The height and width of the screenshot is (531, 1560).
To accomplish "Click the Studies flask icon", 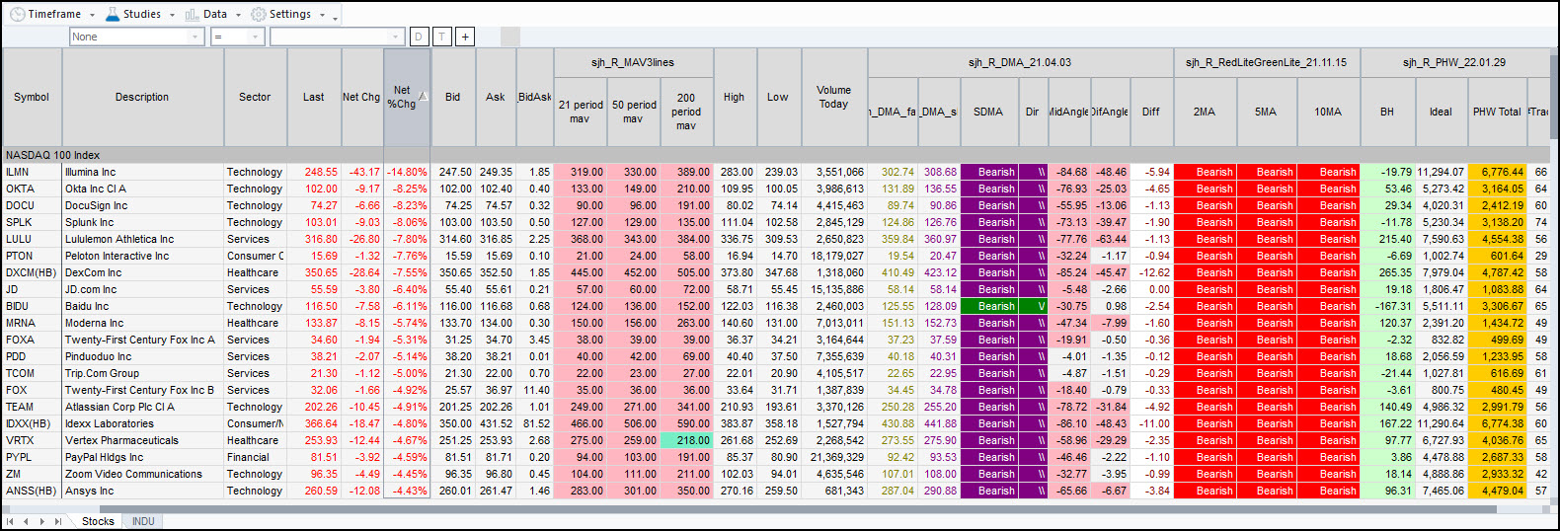I will 112,14.
